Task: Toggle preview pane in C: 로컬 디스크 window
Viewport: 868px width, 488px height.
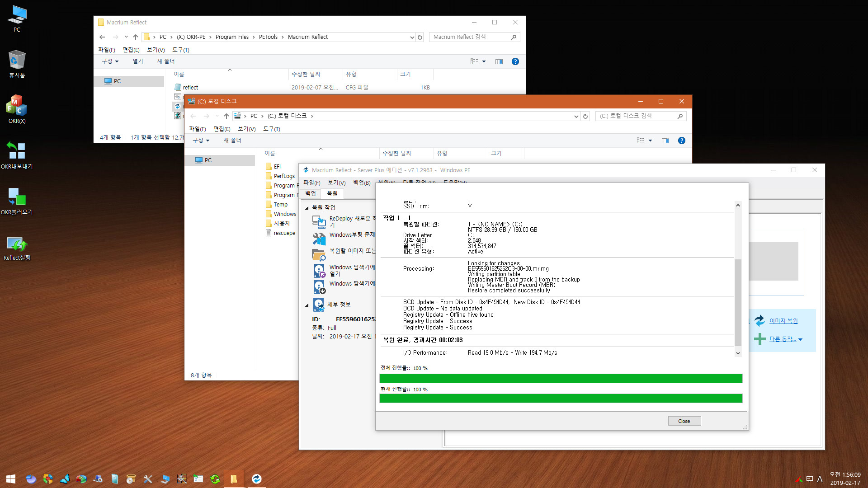Action: point(665,141)
